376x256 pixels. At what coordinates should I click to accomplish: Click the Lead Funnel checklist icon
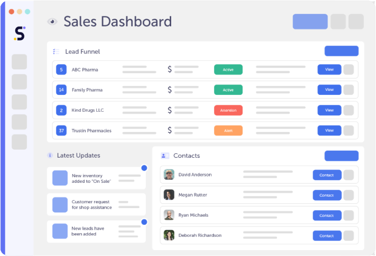pyautogui.click(x=56, y=51)
